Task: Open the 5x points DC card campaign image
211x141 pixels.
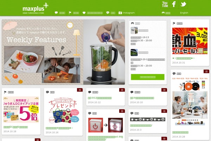Action: point(21,110)
